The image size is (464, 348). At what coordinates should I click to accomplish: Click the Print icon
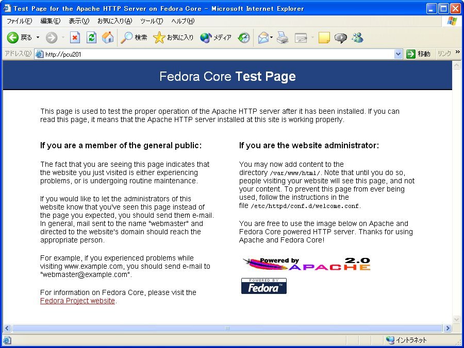[283, 38]
